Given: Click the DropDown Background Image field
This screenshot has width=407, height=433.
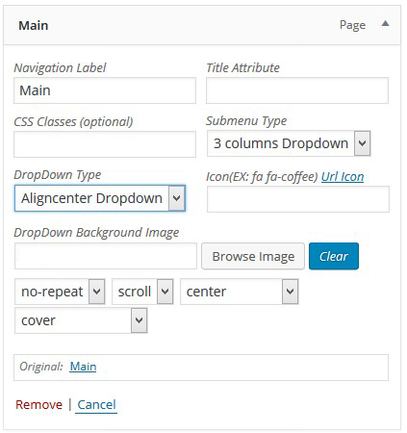Looking at the screenshot, I should click(106, 256).
